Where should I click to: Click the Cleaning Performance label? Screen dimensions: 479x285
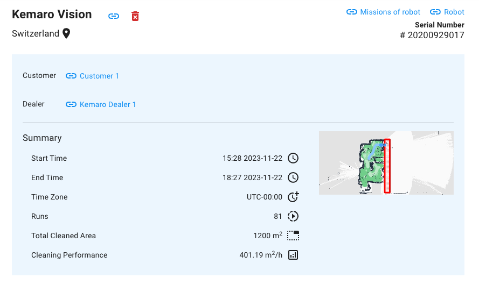pos(70,255)
